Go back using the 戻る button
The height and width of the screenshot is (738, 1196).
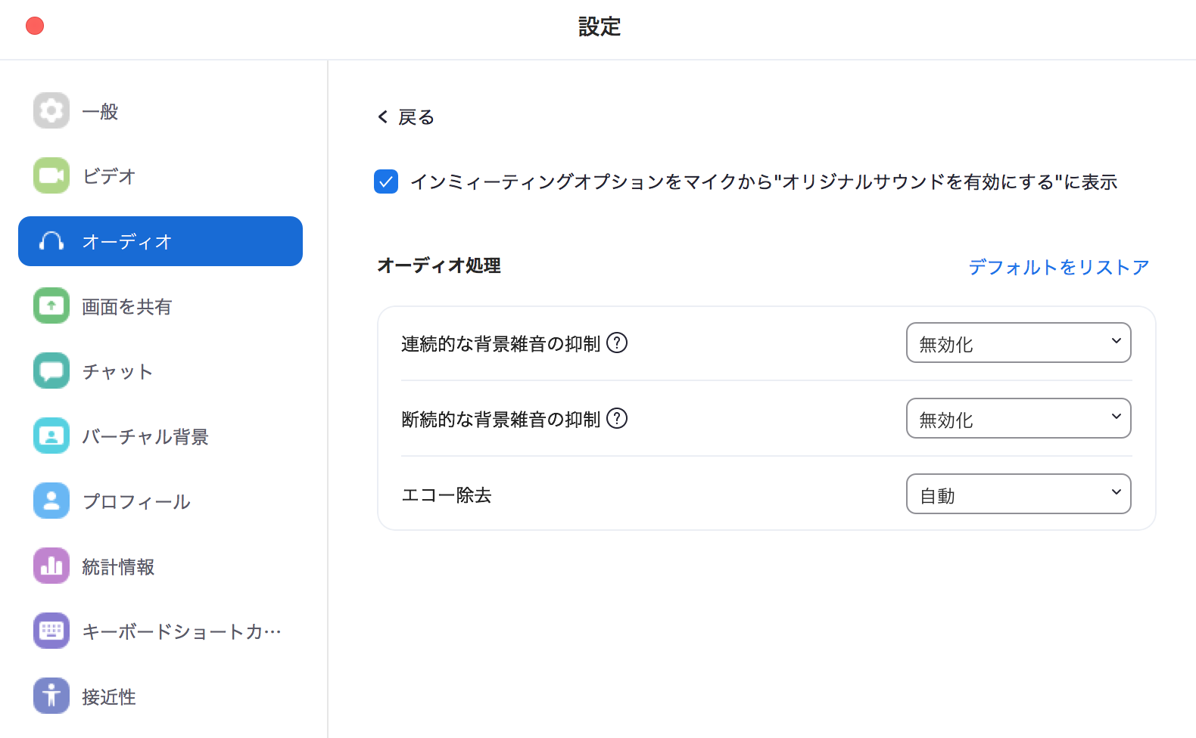click(406, 117)
